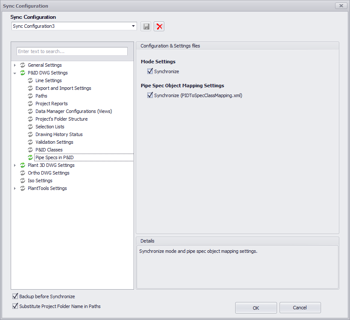This screenshot has height=320, width=350.
Task: Disable Backup before Synchronize
Action: click(x=15, y=296)
